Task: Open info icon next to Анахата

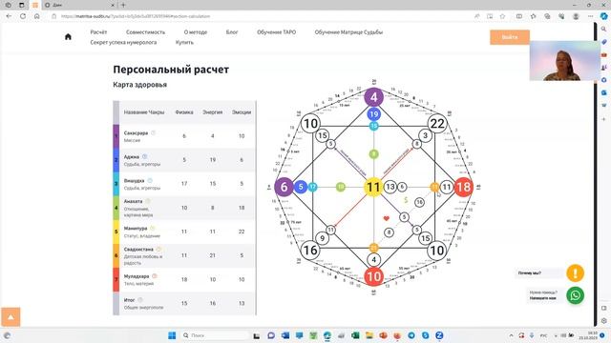Action: pos(148,201)
